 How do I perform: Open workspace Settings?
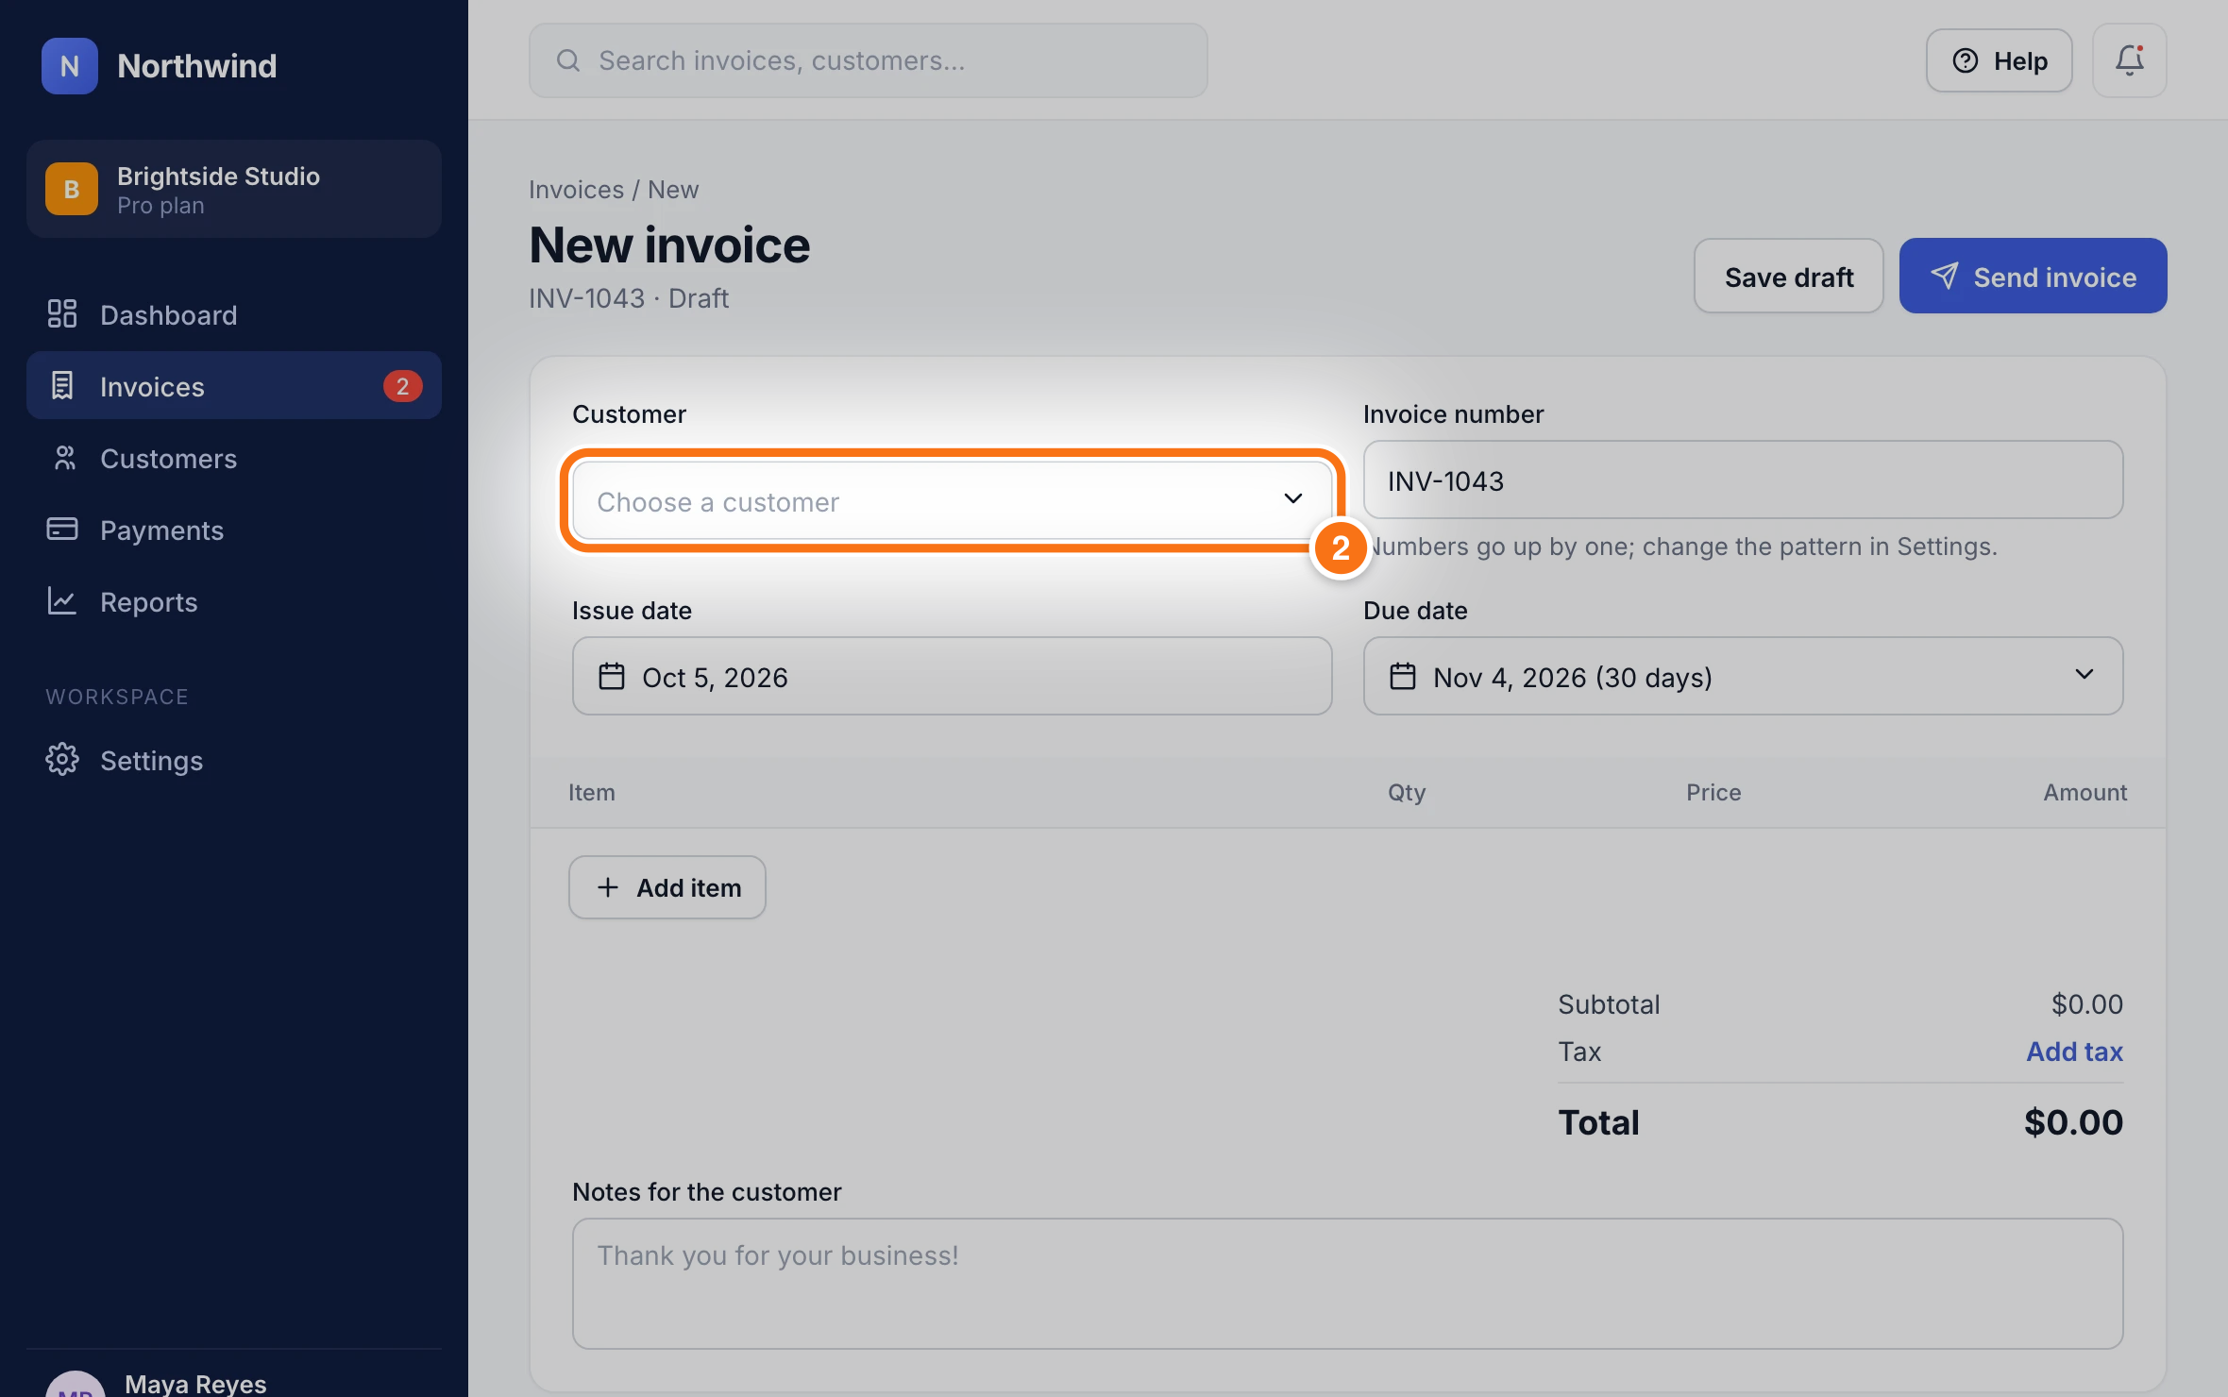[234, 760]
